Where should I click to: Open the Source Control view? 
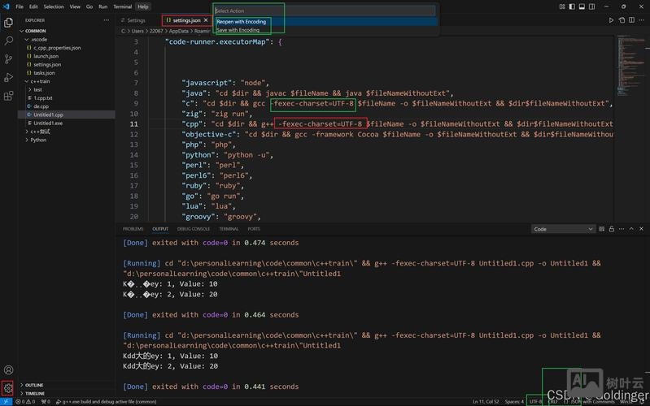(9, 58)
